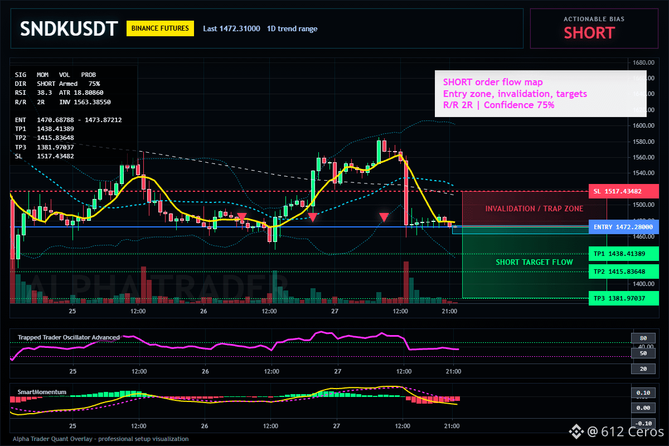The width and height of the screenshot is (669, 446).
Task: Click the middle red triangle sell marker
Action: pos(313,217)
